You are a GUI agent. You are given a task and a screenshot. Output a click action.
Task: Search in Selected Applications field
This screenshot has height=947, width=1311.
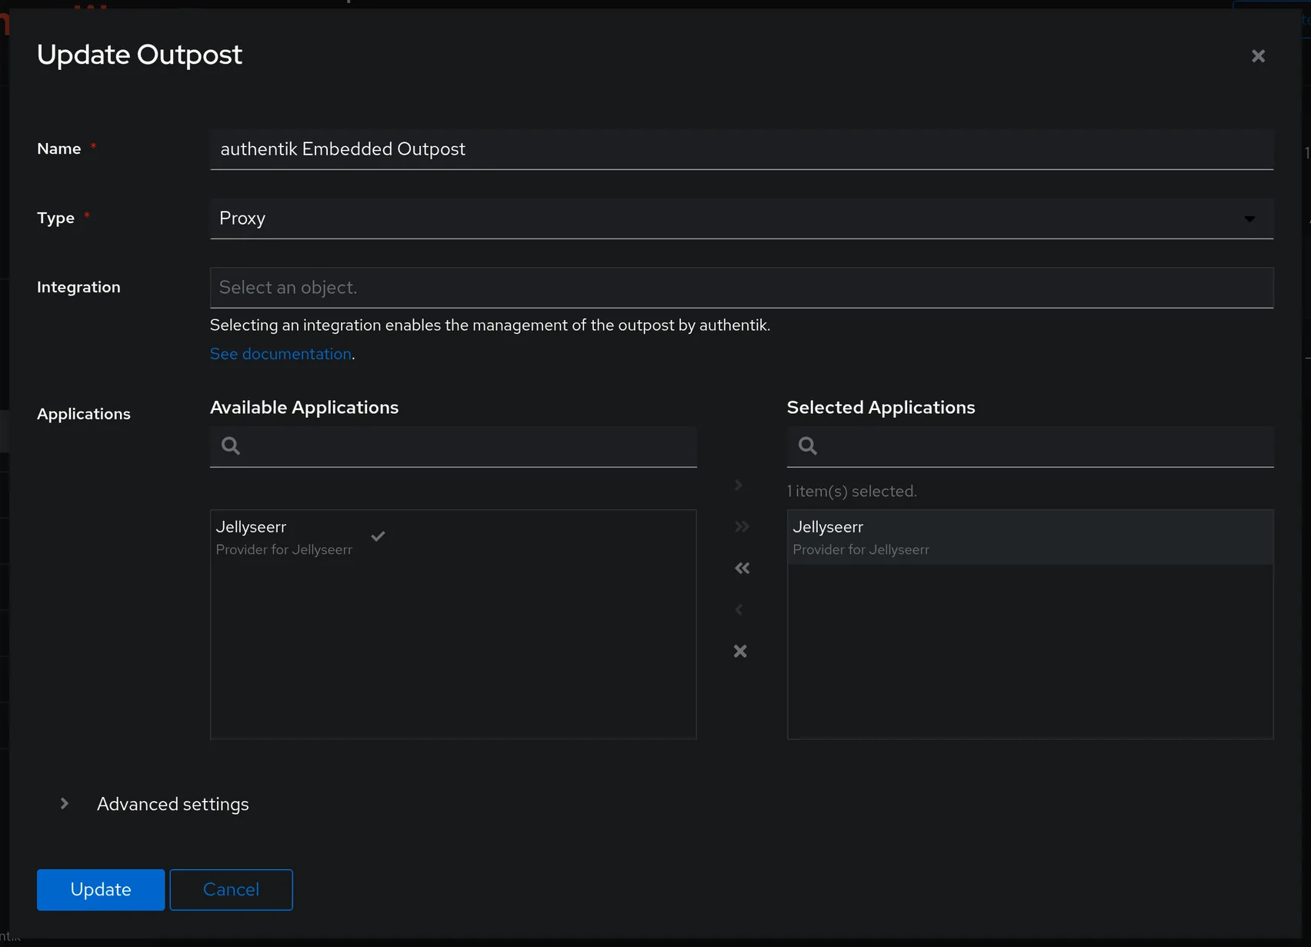click(x=1030, y=447)
